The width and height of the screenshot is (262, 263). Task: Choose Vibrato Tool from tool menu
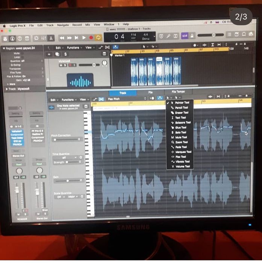[x=180, y=162]
